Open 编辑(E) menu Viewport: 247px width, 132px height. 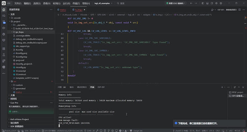(27, 3)
